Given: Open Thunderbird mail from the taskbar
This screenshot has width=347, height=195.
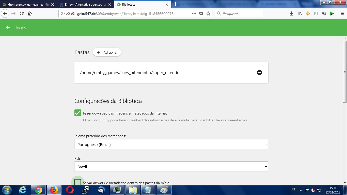Looking at the screenshot, I should (x=101, y=190).
